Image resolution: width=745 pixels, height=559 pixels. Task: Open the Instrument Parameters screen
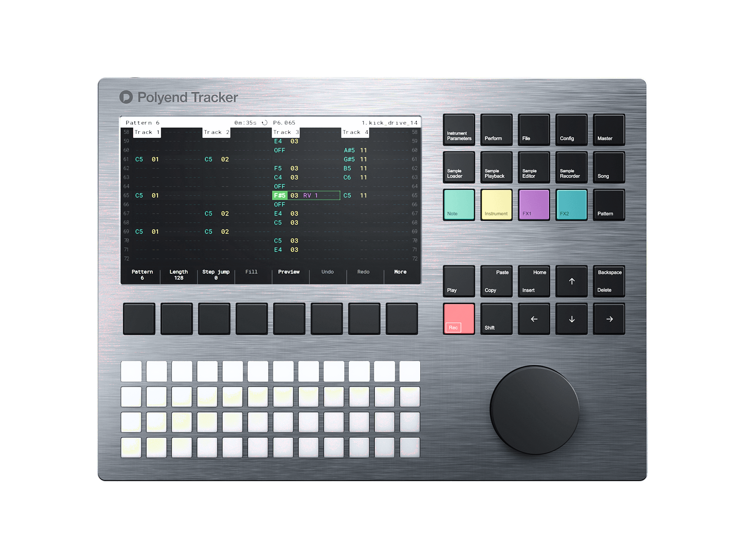[459, 130]
